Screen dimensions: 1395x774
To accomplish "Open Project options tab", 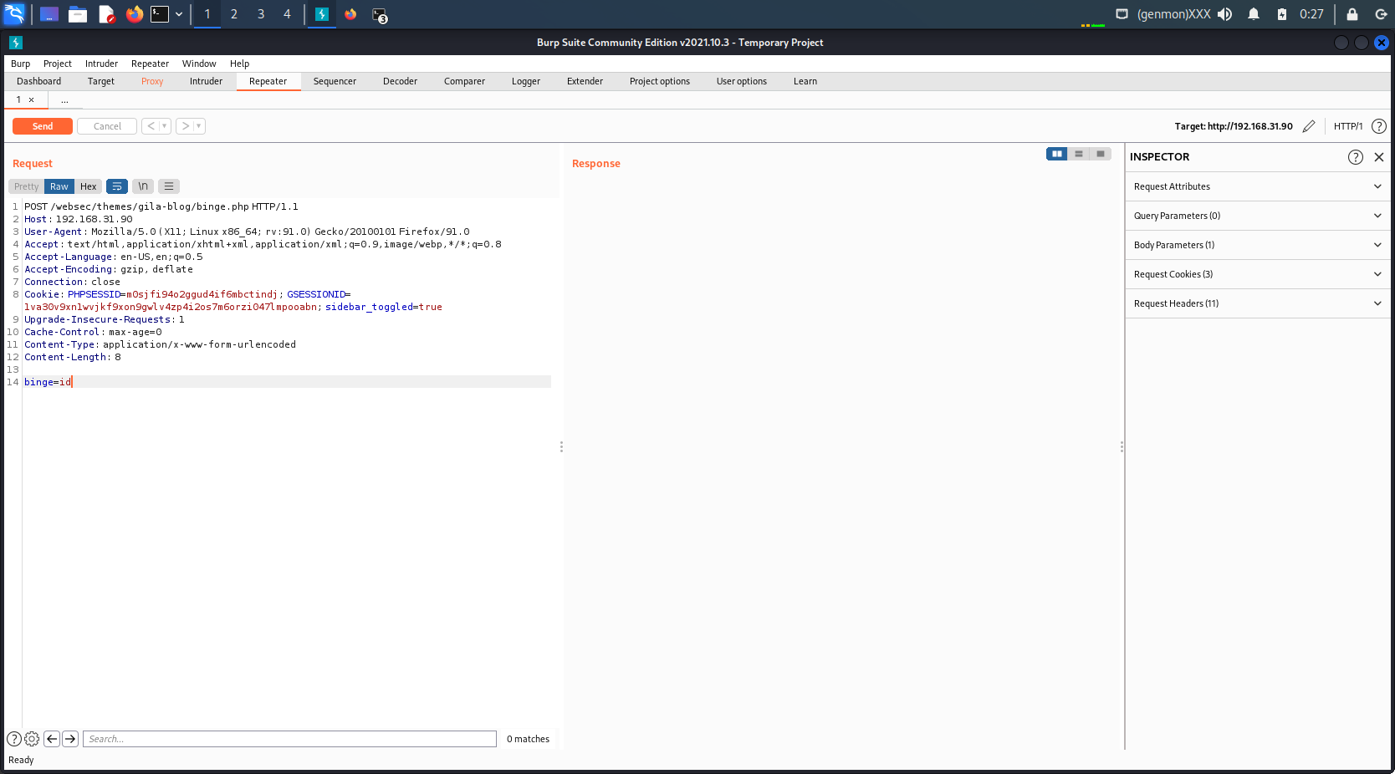I will pyautogui.click(x=660, y=81).
